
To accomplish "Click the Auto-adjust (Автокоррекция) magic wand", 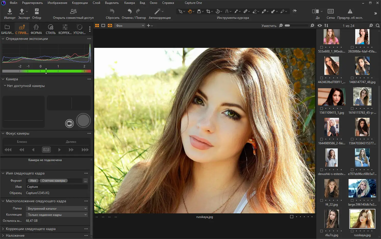I will [157, 12].
